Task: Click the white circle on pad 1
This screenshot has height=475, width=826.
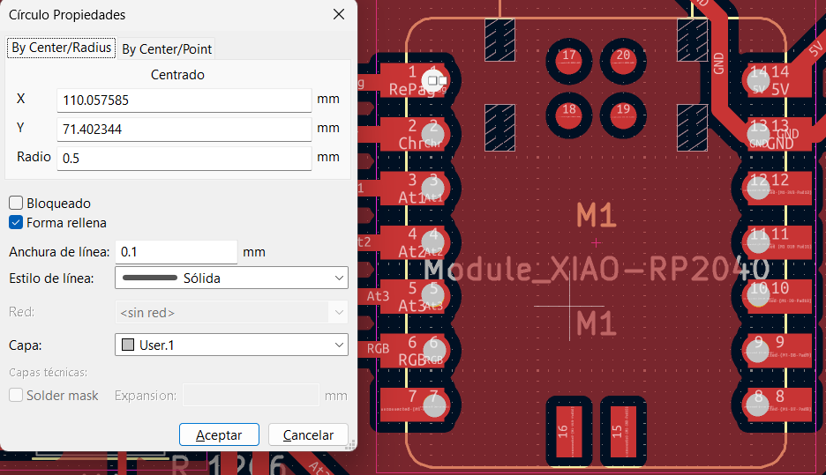Action: (434, 80)
